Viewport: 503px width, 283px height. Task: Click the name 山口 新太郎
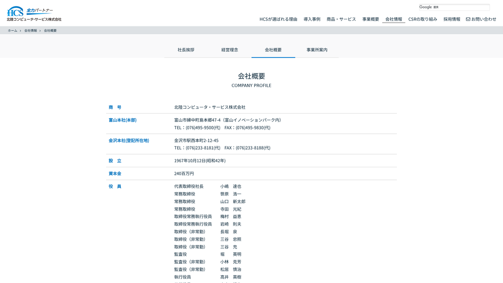233,201
